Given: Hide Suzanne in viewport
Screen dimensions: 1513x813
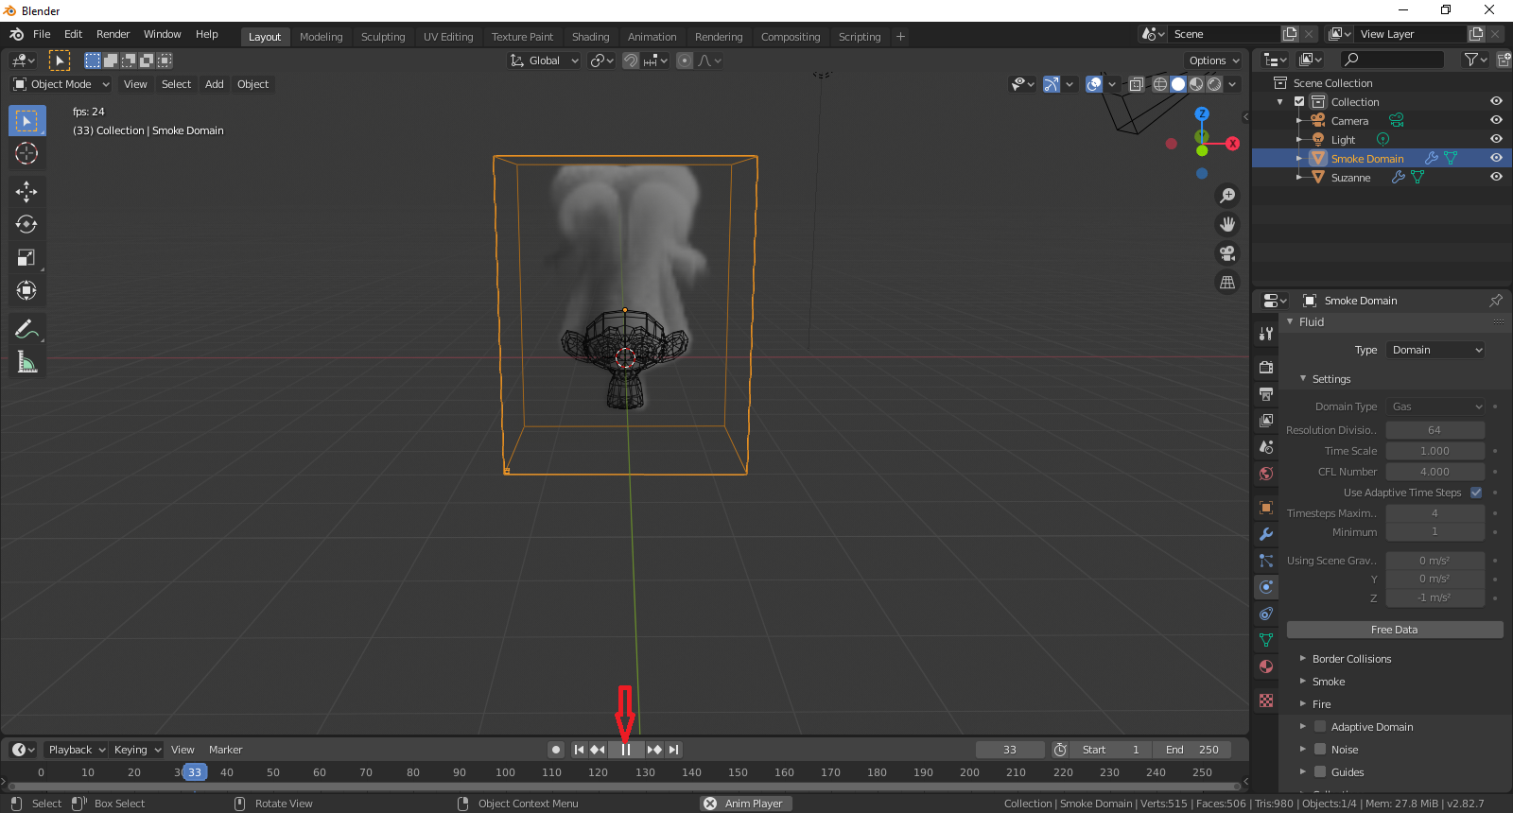Looking at the screenshot, I should click(1496, 177).
